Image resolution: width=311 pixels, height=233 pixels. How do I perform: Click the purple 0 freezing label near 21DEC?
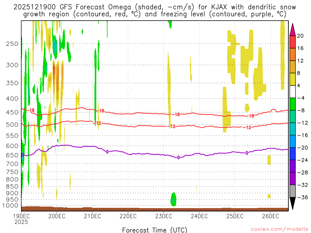pos(107,152)
